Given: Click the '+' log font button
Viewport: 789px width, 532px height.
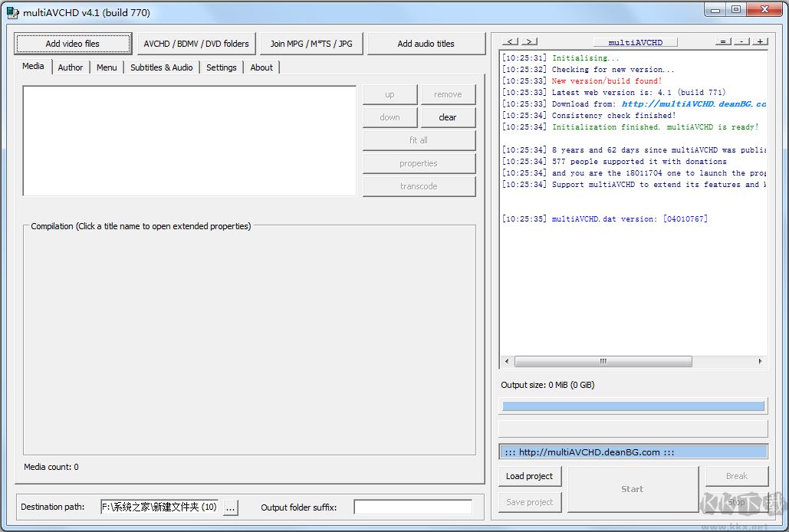Looking at the screenshot, I should pos(761,41).
